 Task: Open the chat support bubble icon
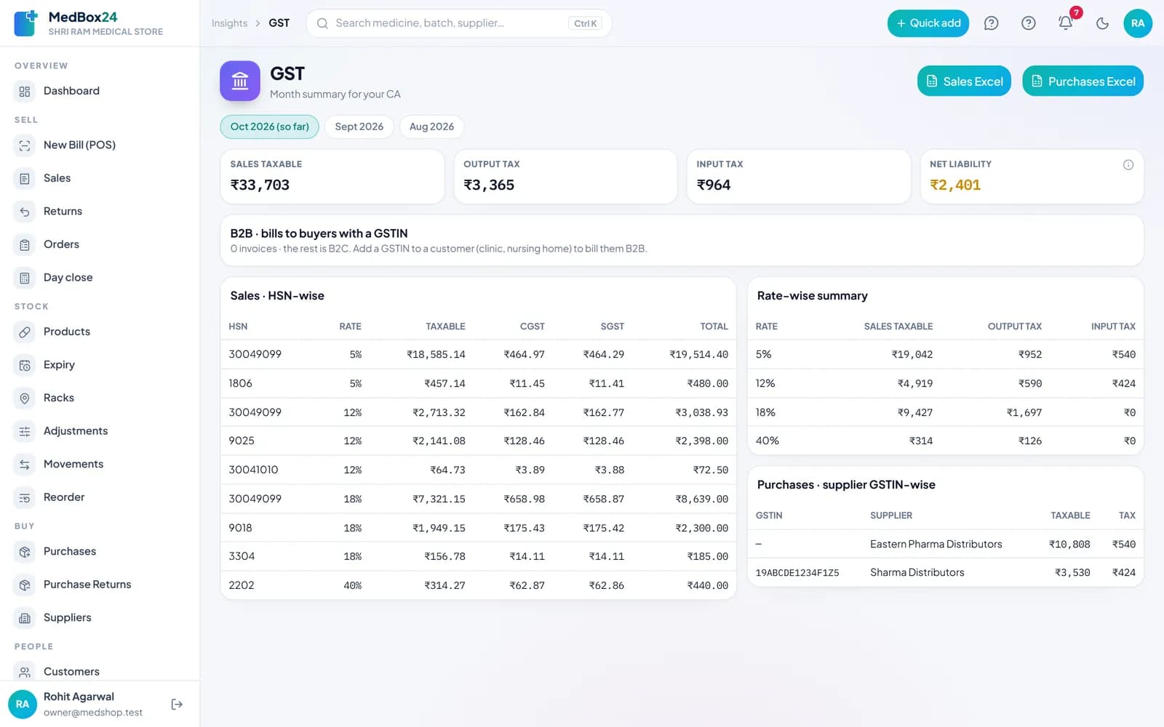pyautogui.click(x=991, y=23)
